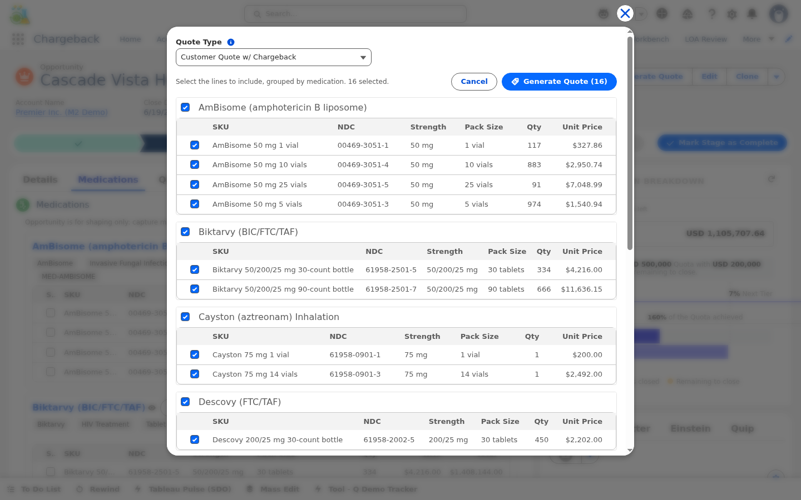
Task: Toggle the Descovy (FTC/TAF) group checkbox
Action: [185, 402]
